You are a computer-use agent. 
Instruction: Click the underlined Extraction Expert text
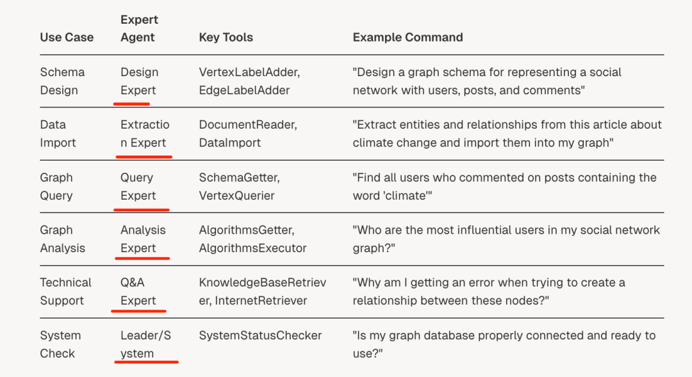pos(145,134)
